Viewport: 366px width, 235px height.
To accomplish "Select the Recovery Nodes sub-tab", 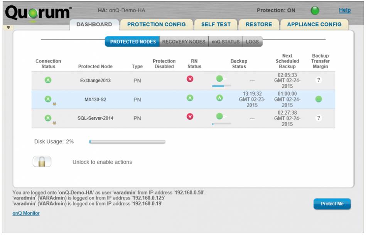I will pyautogui.click(x=184, y=42).
